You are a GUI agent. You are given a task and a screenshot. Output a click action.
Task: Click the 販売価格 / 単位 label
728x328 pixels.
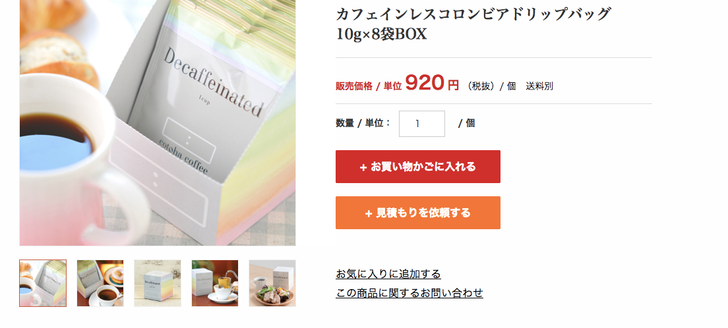(x=369, y=86)
